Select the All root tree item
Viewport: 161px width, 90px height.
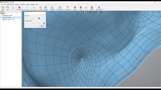[4, 13]
